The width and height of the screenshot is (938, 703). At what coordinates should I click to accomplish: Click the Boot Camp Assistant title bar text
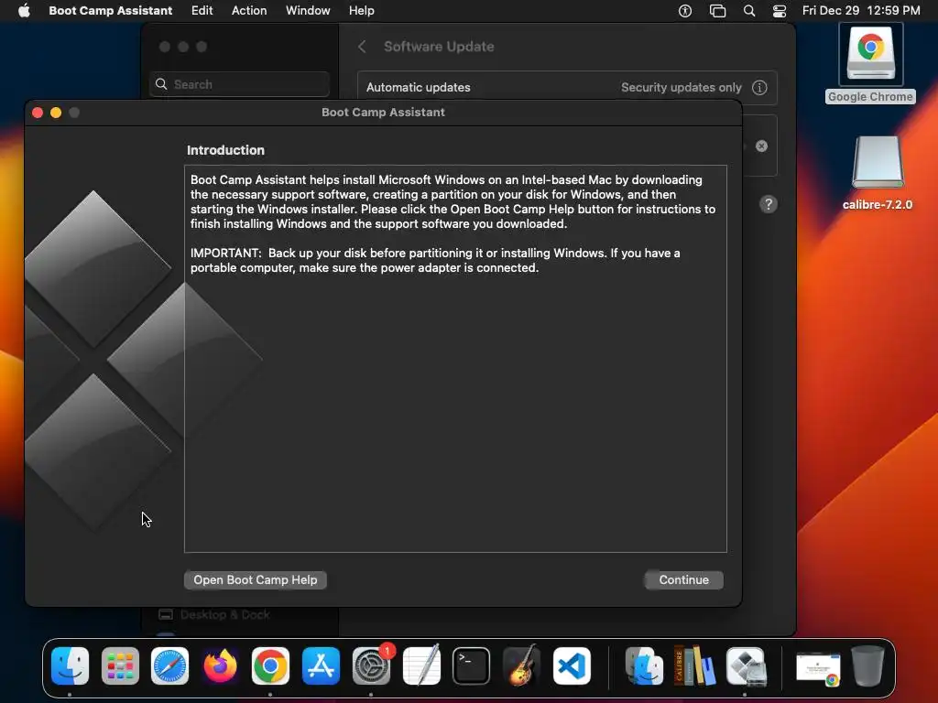coord(384,113)
